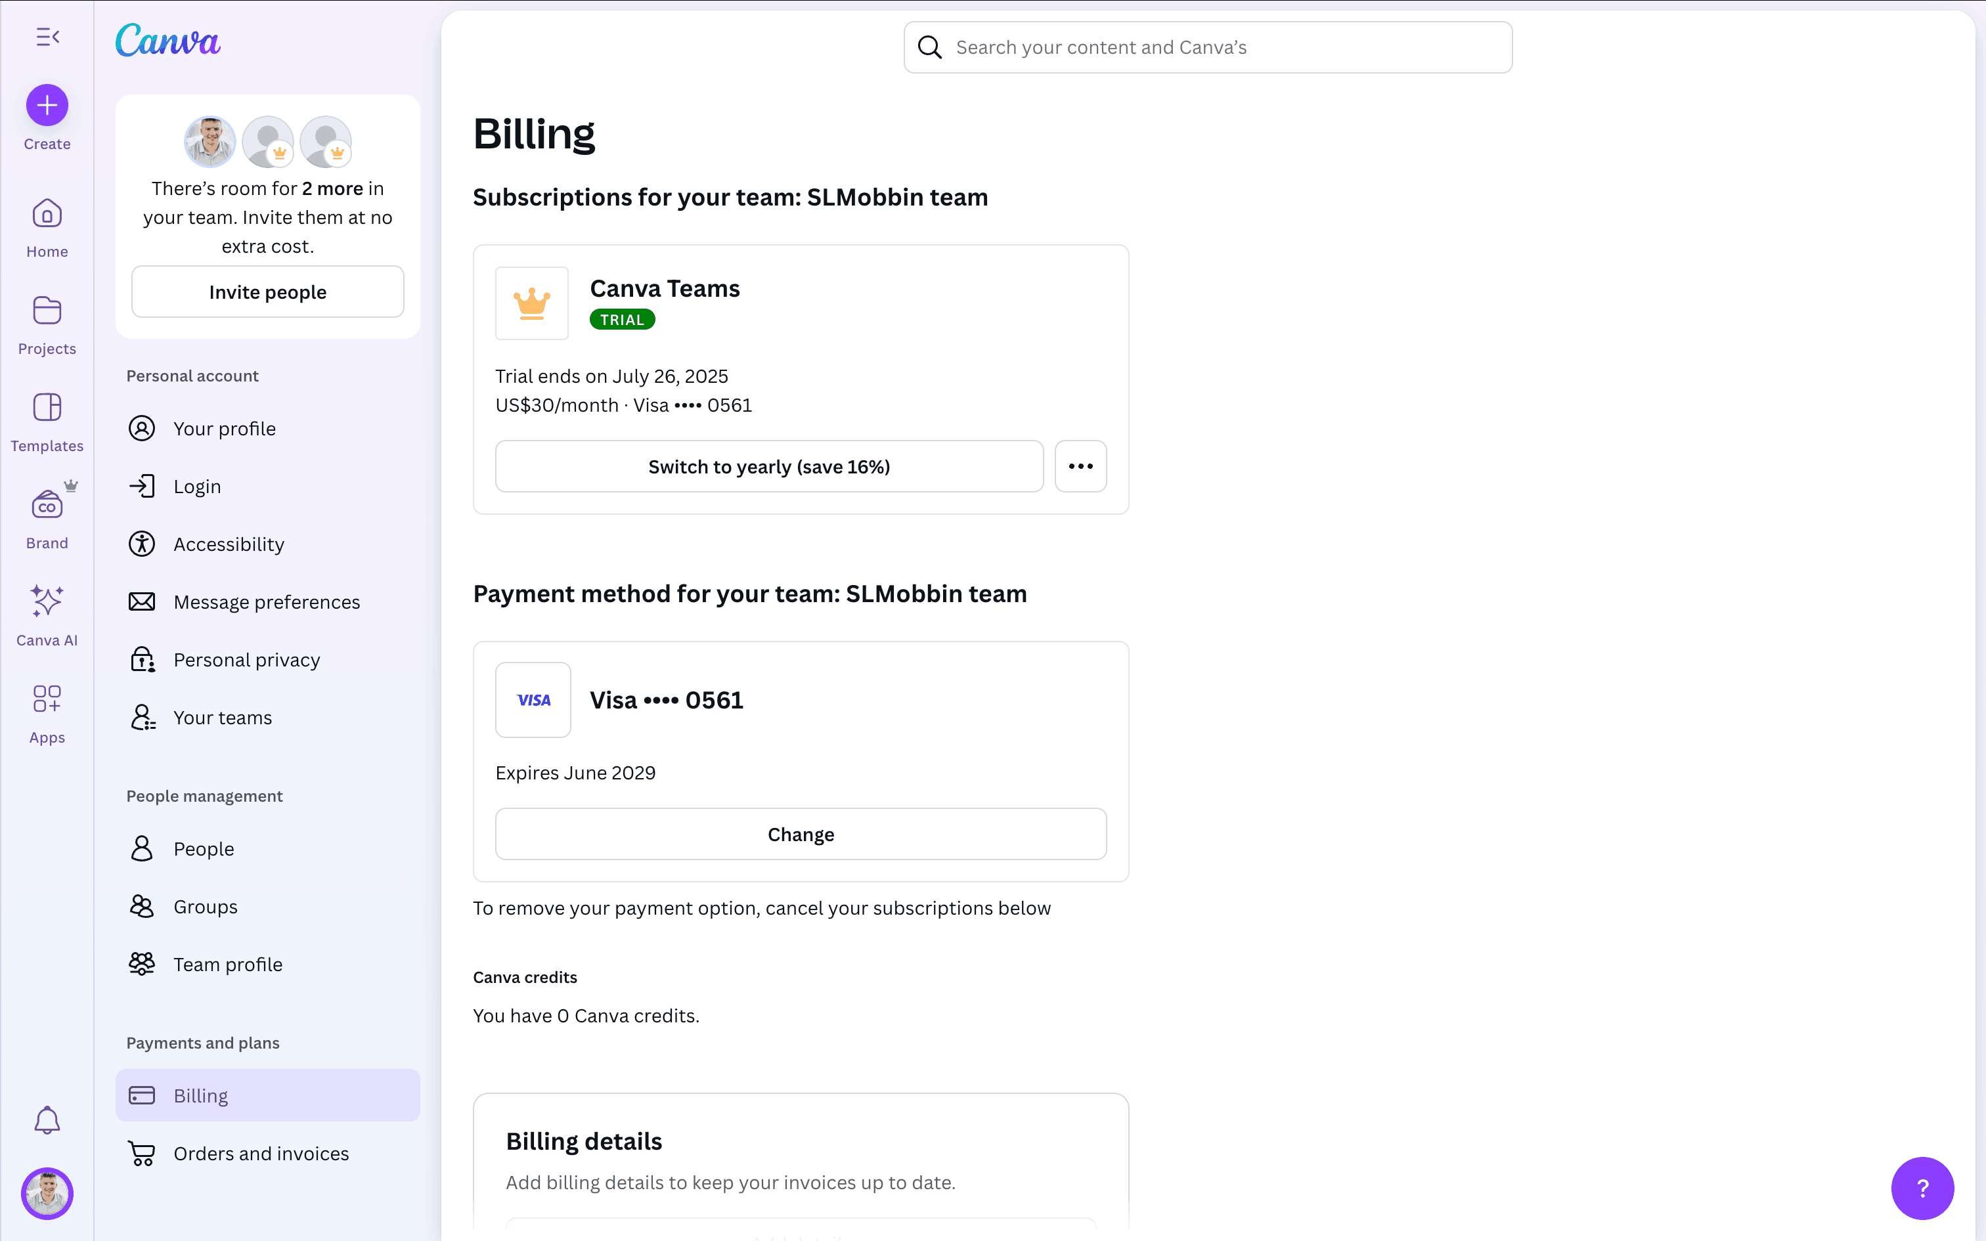This screenshot has width=1986, height=1241.
Task: Click Switch to yearly button
Action: (x=769, y=466)
